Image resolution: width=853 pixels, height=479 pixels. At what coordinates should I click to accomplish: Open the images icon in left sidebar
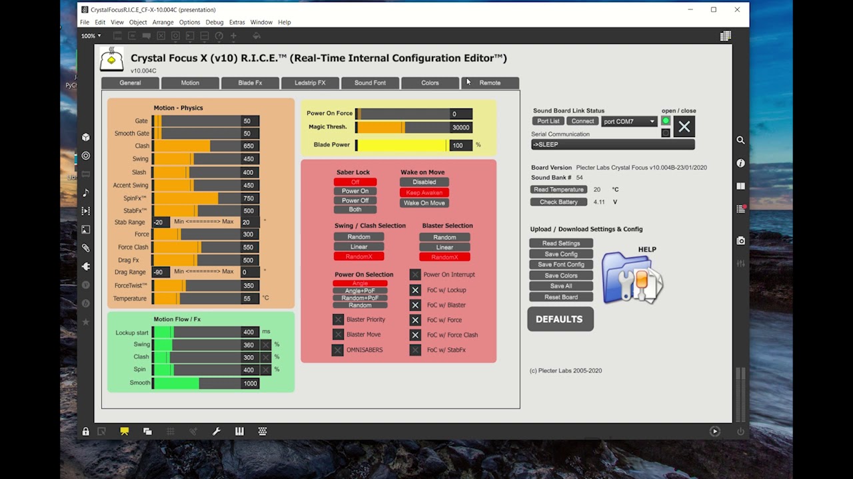pos(86,230)
